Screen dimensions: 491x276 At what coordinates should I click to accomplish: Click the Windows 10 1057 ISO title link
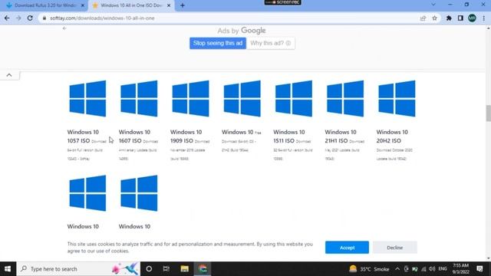(x=83, y=136)
